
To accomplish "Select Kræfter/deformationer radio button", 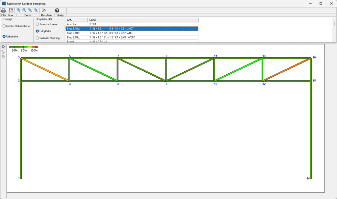I will (x=5, y=26).
